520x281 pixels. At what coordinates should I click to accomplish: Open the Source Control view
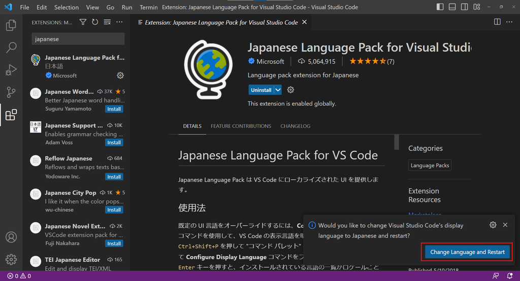11,92
